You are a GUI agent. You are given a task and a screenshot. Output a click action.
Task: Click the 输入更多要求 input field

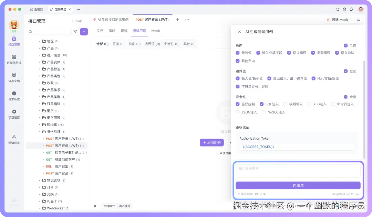tap(298, 170)
